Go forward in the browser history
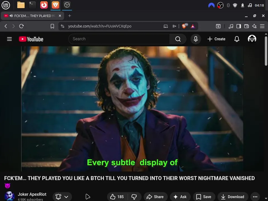The image size is (268, 201). (x=13, y=26)
